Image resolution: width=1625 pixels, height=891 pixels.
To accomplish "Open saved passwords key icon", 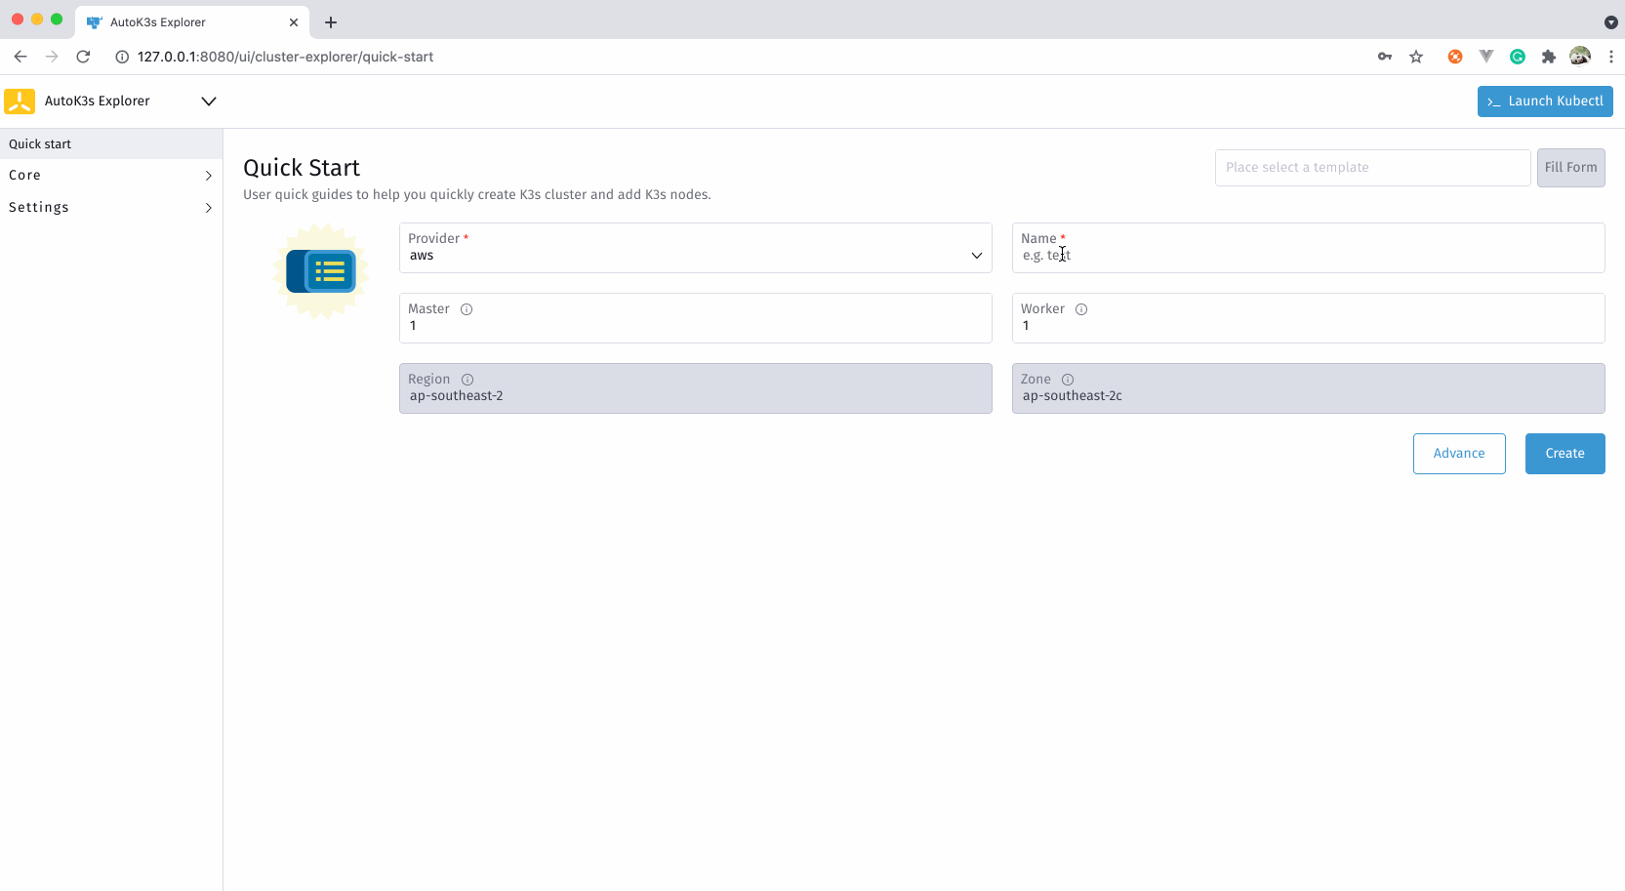I will (1385, 57).
